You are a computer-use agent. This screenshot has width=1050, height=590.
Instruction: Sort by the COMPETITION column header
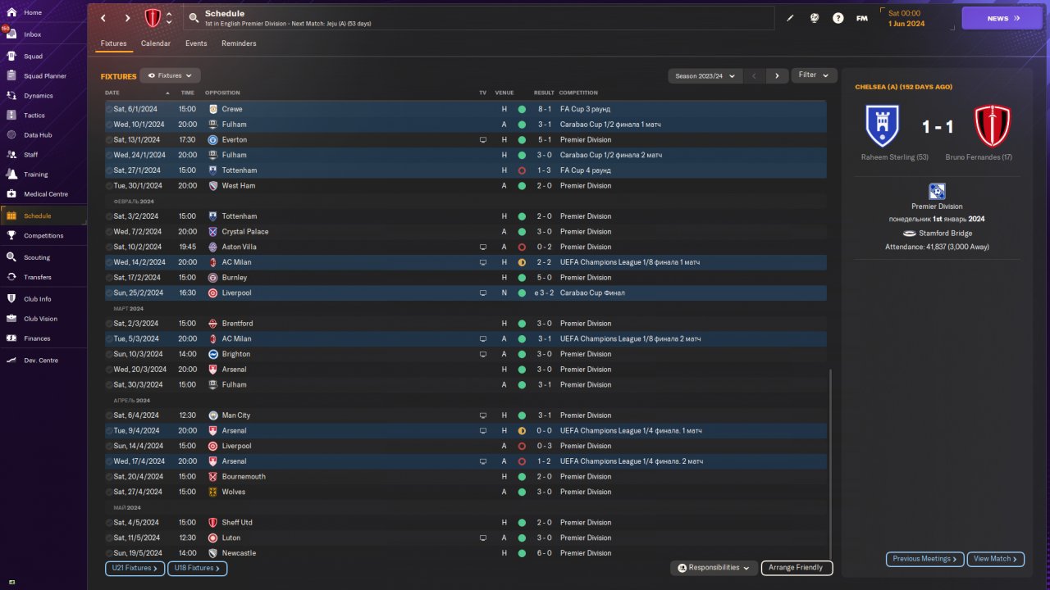point(579,93)
